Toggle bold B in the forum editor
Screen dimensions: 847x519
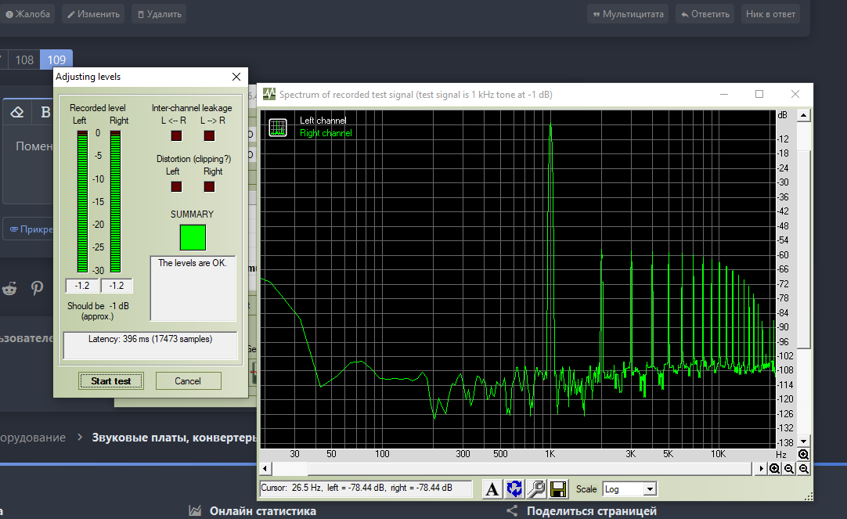[45, 113]
